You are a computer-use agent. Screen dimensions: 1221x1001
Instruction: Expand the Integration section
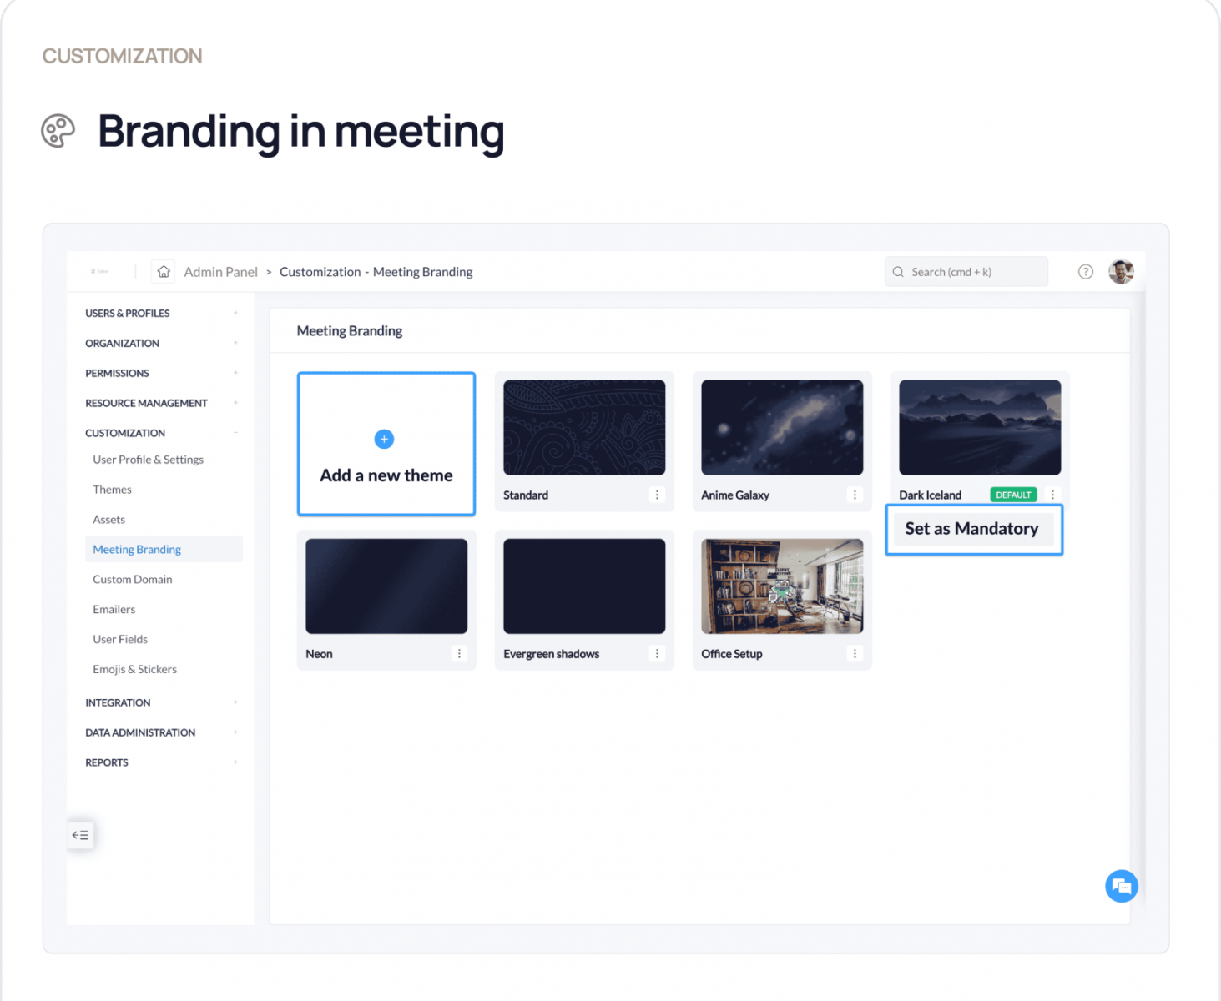click(x=235, y=702)
